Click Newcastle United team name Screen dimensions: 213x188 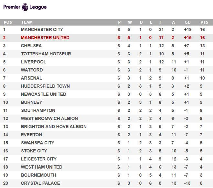(x=43, y=94)
